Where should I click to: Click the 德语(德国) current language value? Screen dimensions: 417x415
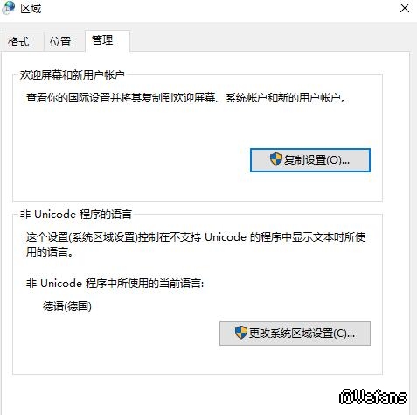tap(67, 306)
